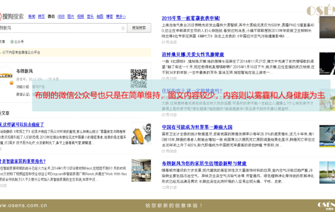Image resolution: width=335 pixels, height=212 pixels.
Task: Click the 功能介绍 label
Action: [23, 87]
